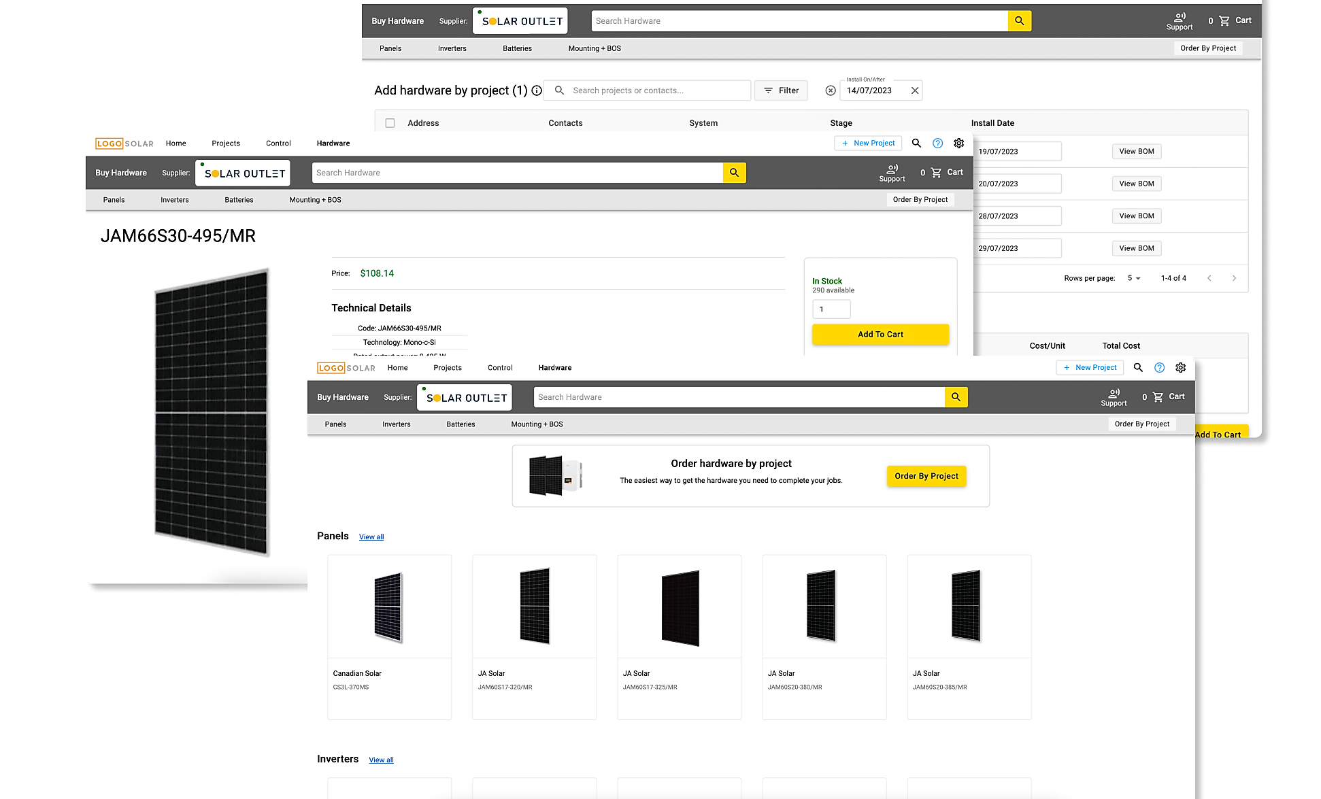
Task: Click View BOM for the 19/07/2023 project
Action: tap(1136, 151)
